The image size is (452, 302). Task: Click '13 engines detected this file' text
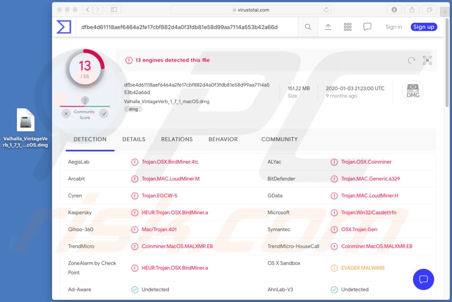[172, 60]
